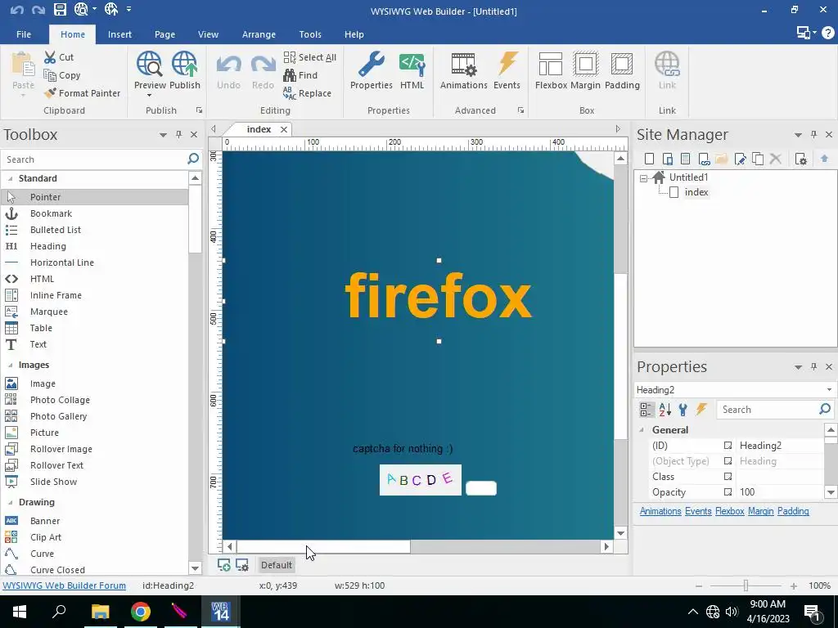Activate the Format Painter
This screenshot has width=838, height=628.
click(83, 93)
